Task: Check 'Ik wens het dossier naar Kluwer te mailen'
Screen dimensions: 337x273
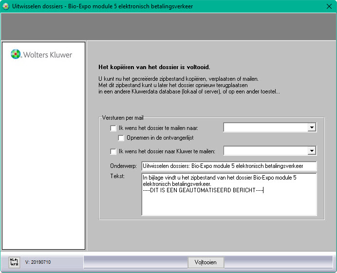Action: click(x=113, y=151)
